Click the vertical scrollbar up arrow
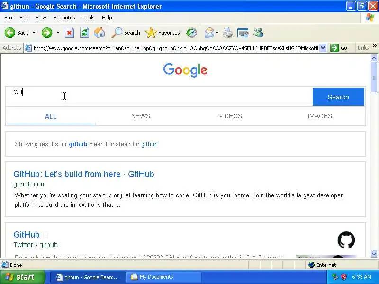This screenshot has height=284, width=379. [374, 58]
